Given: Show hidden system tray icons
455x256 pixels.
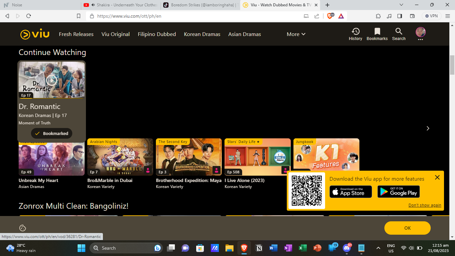Looking at the screenshot, I should click(x=378, y=248).
